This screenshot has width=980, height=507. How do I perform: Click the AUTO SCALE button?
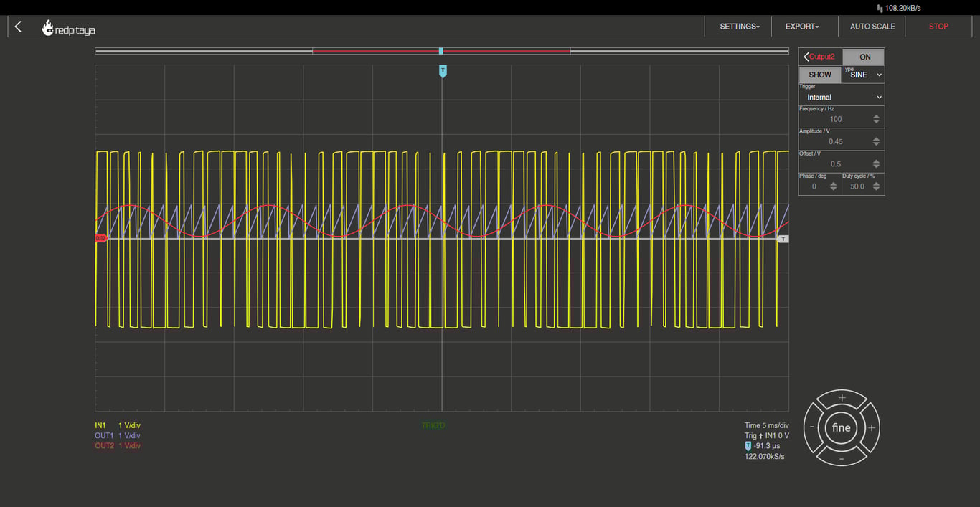click(x=872, y=27)
